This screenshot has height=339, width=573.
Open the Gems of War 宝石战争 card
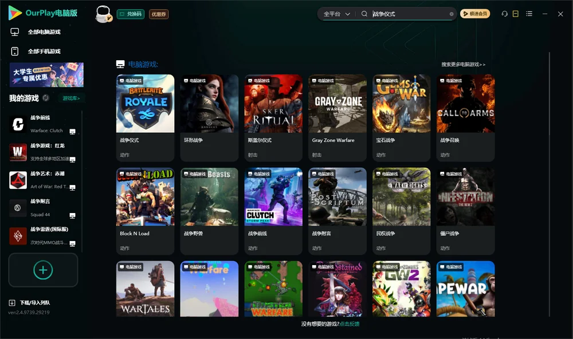tap(401, 117)
